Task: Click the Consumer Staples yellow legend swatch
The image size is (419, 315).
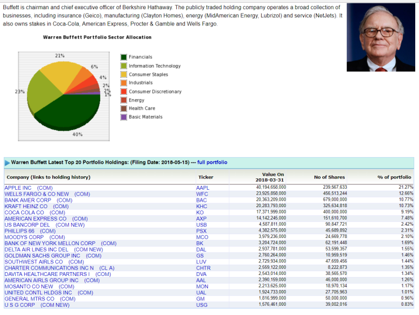Action: pyautogui.click(x=124, y=74)
